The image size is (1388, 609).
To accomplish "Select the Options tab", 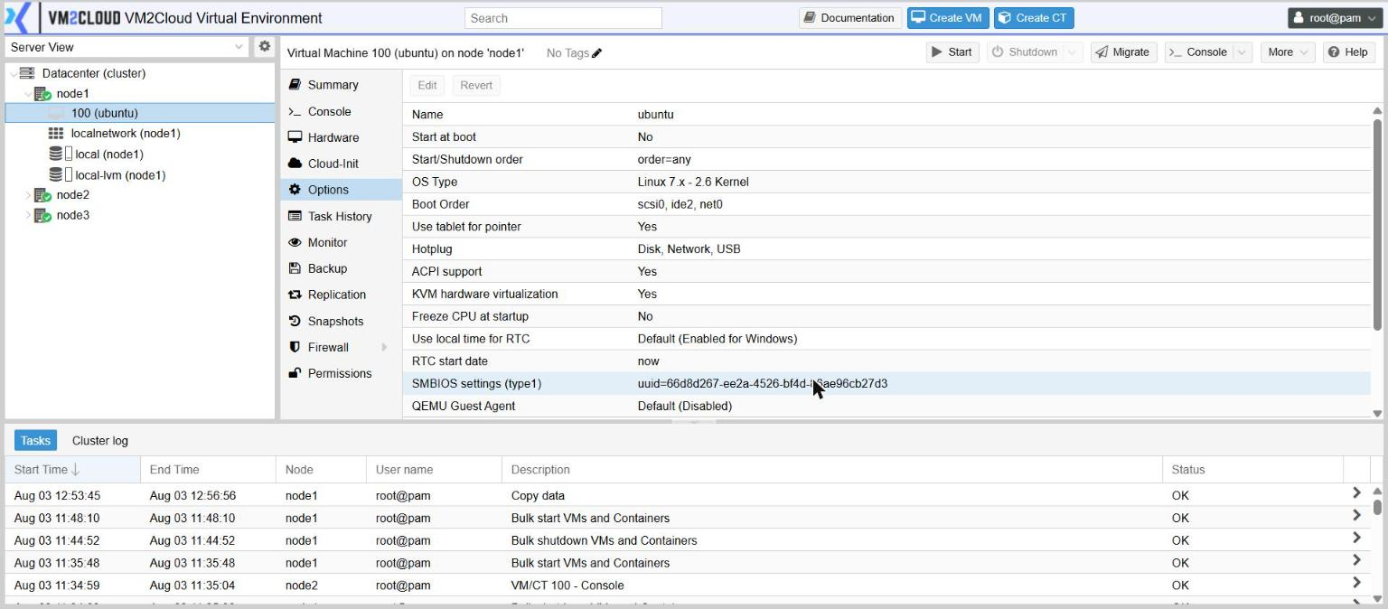I will (x=341, y=190).
